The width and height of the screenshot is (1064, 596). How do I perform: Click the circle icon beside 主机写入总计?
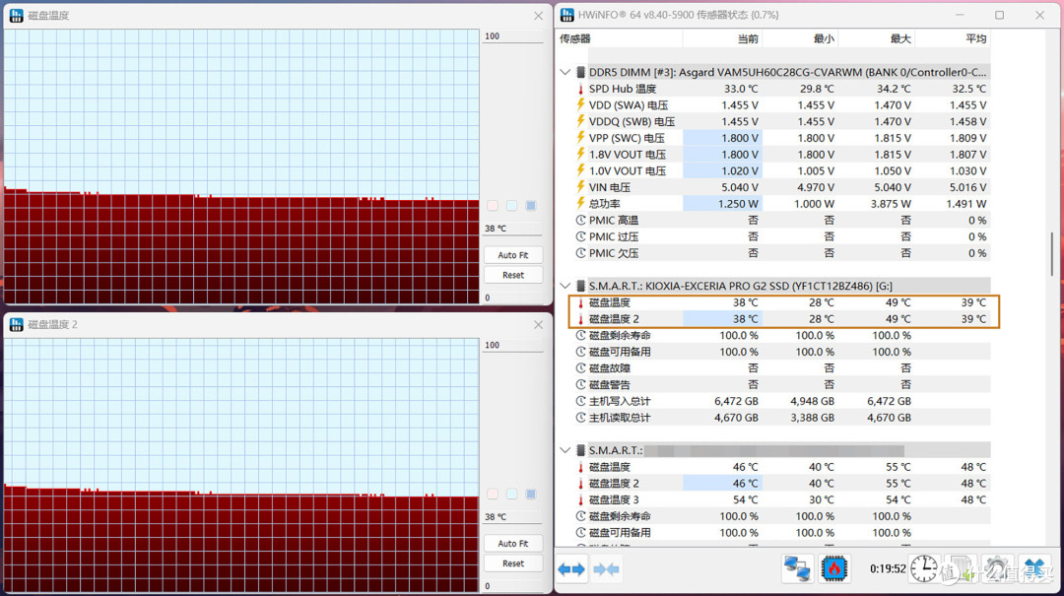(581, 401)
